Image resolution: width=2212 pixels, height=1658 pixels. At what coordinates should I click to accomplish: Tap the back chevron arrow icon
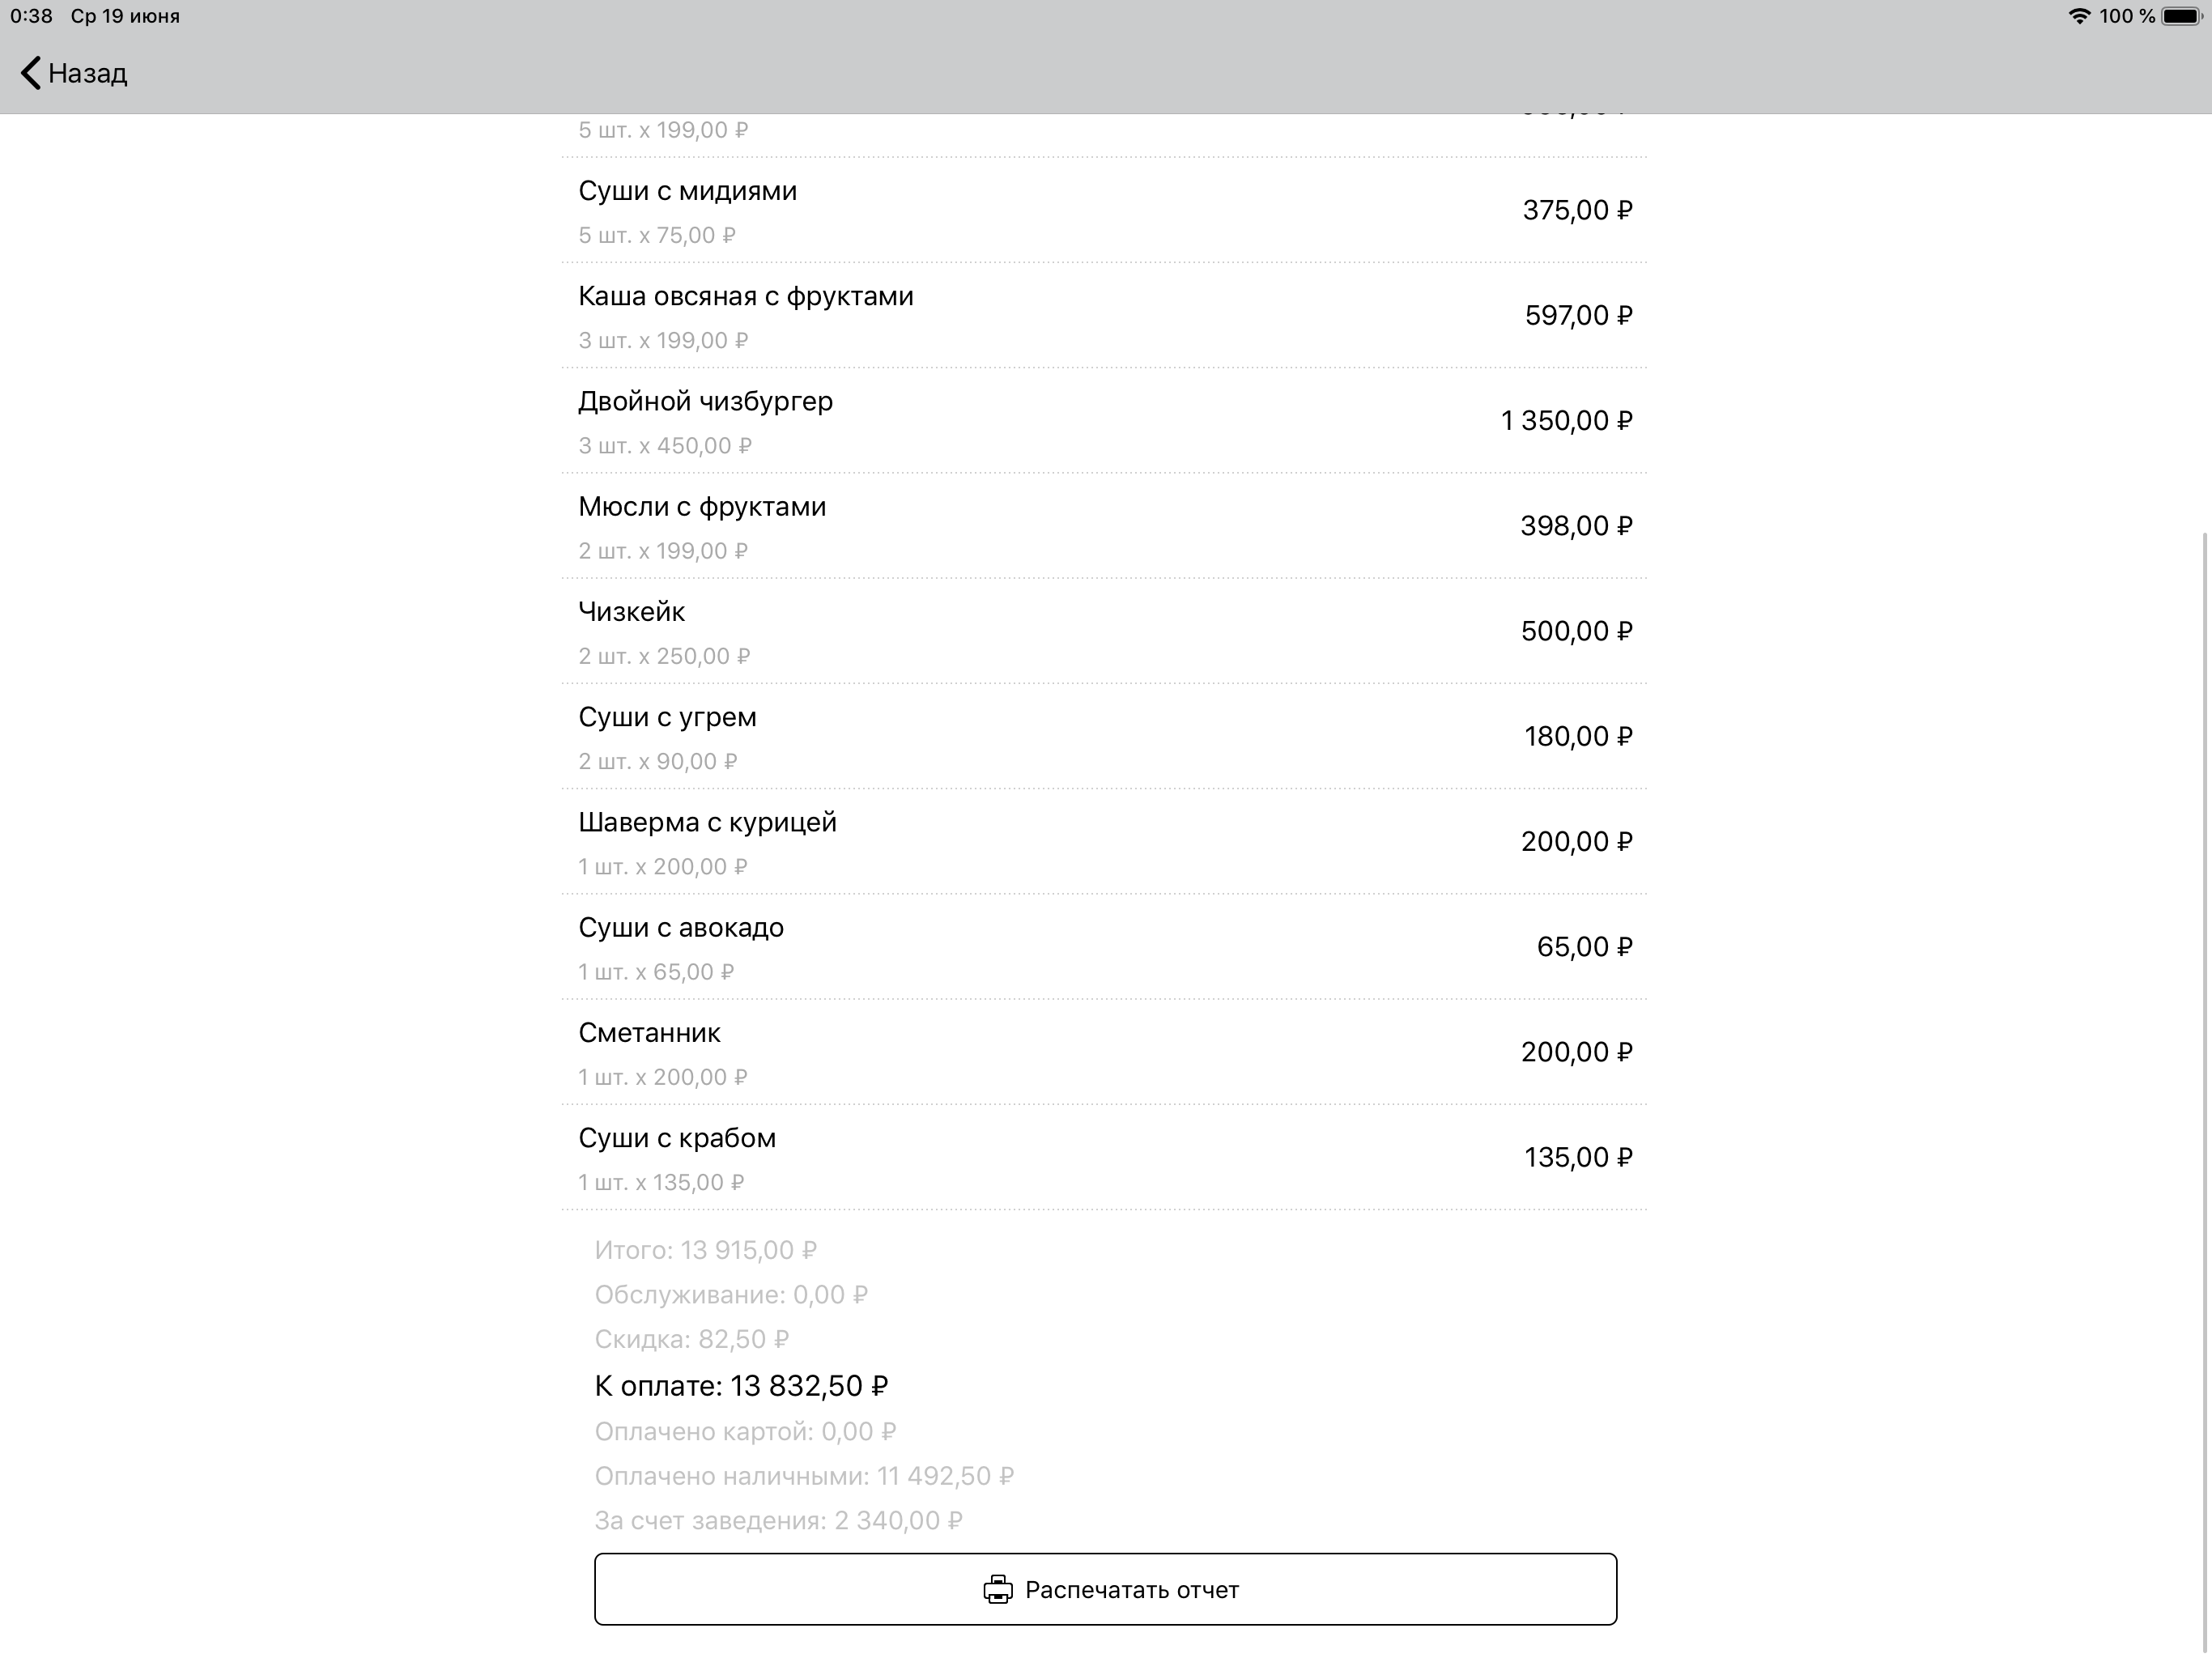(x=29, y=73)
